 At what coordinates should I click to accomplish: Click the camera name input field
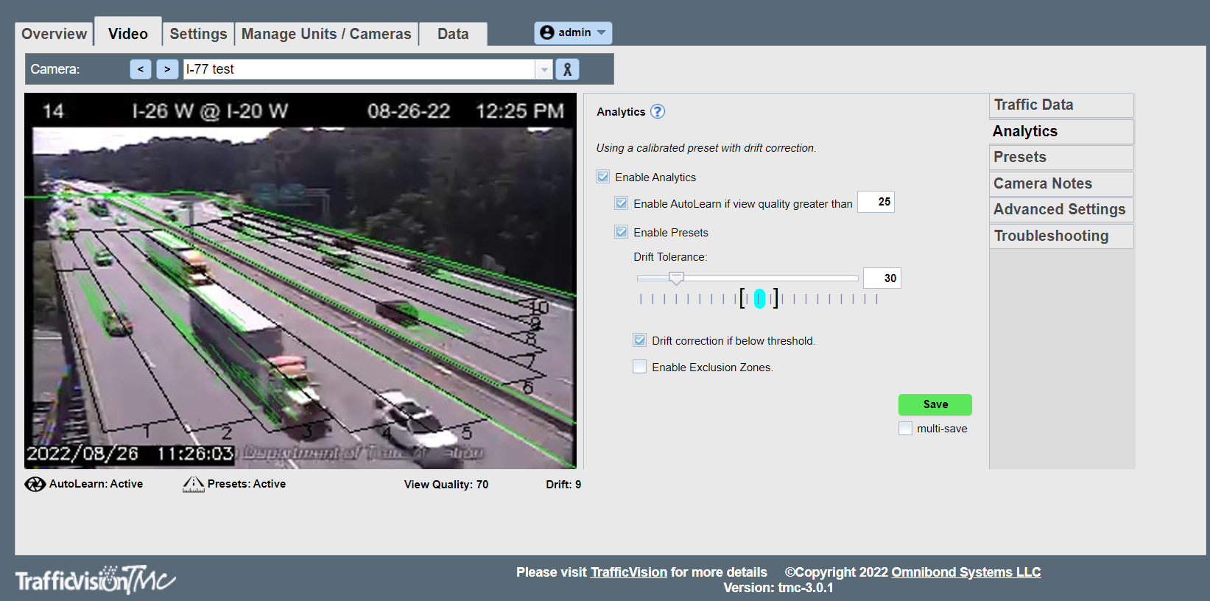(359, 69)
